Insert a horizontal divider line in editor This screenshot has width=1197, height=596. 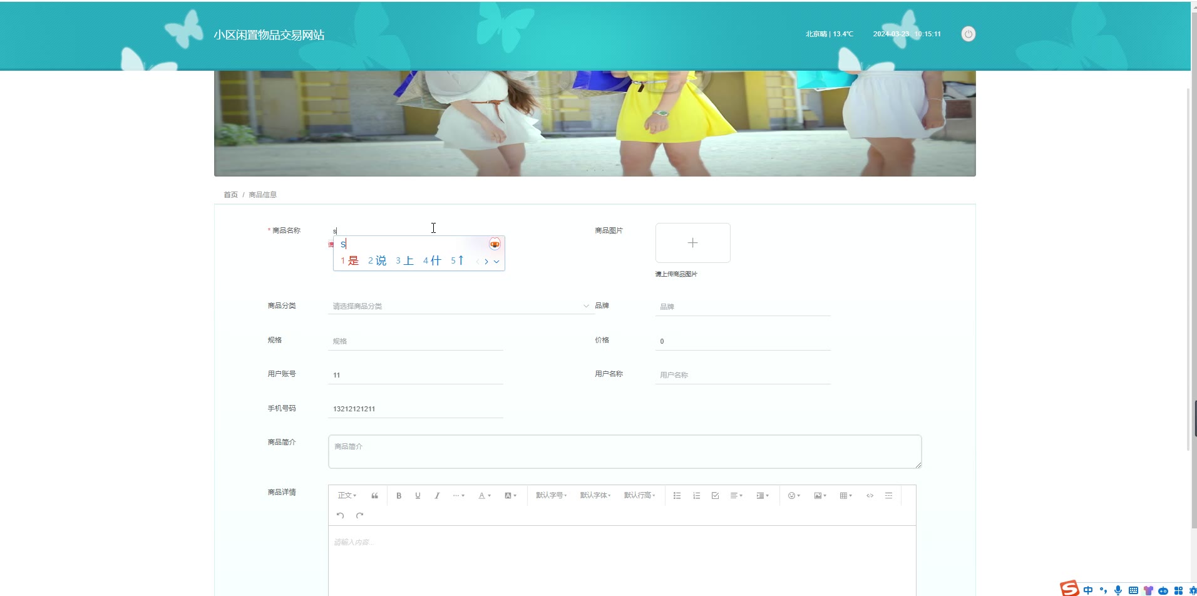pyautogui.click(x=888, y=496)
